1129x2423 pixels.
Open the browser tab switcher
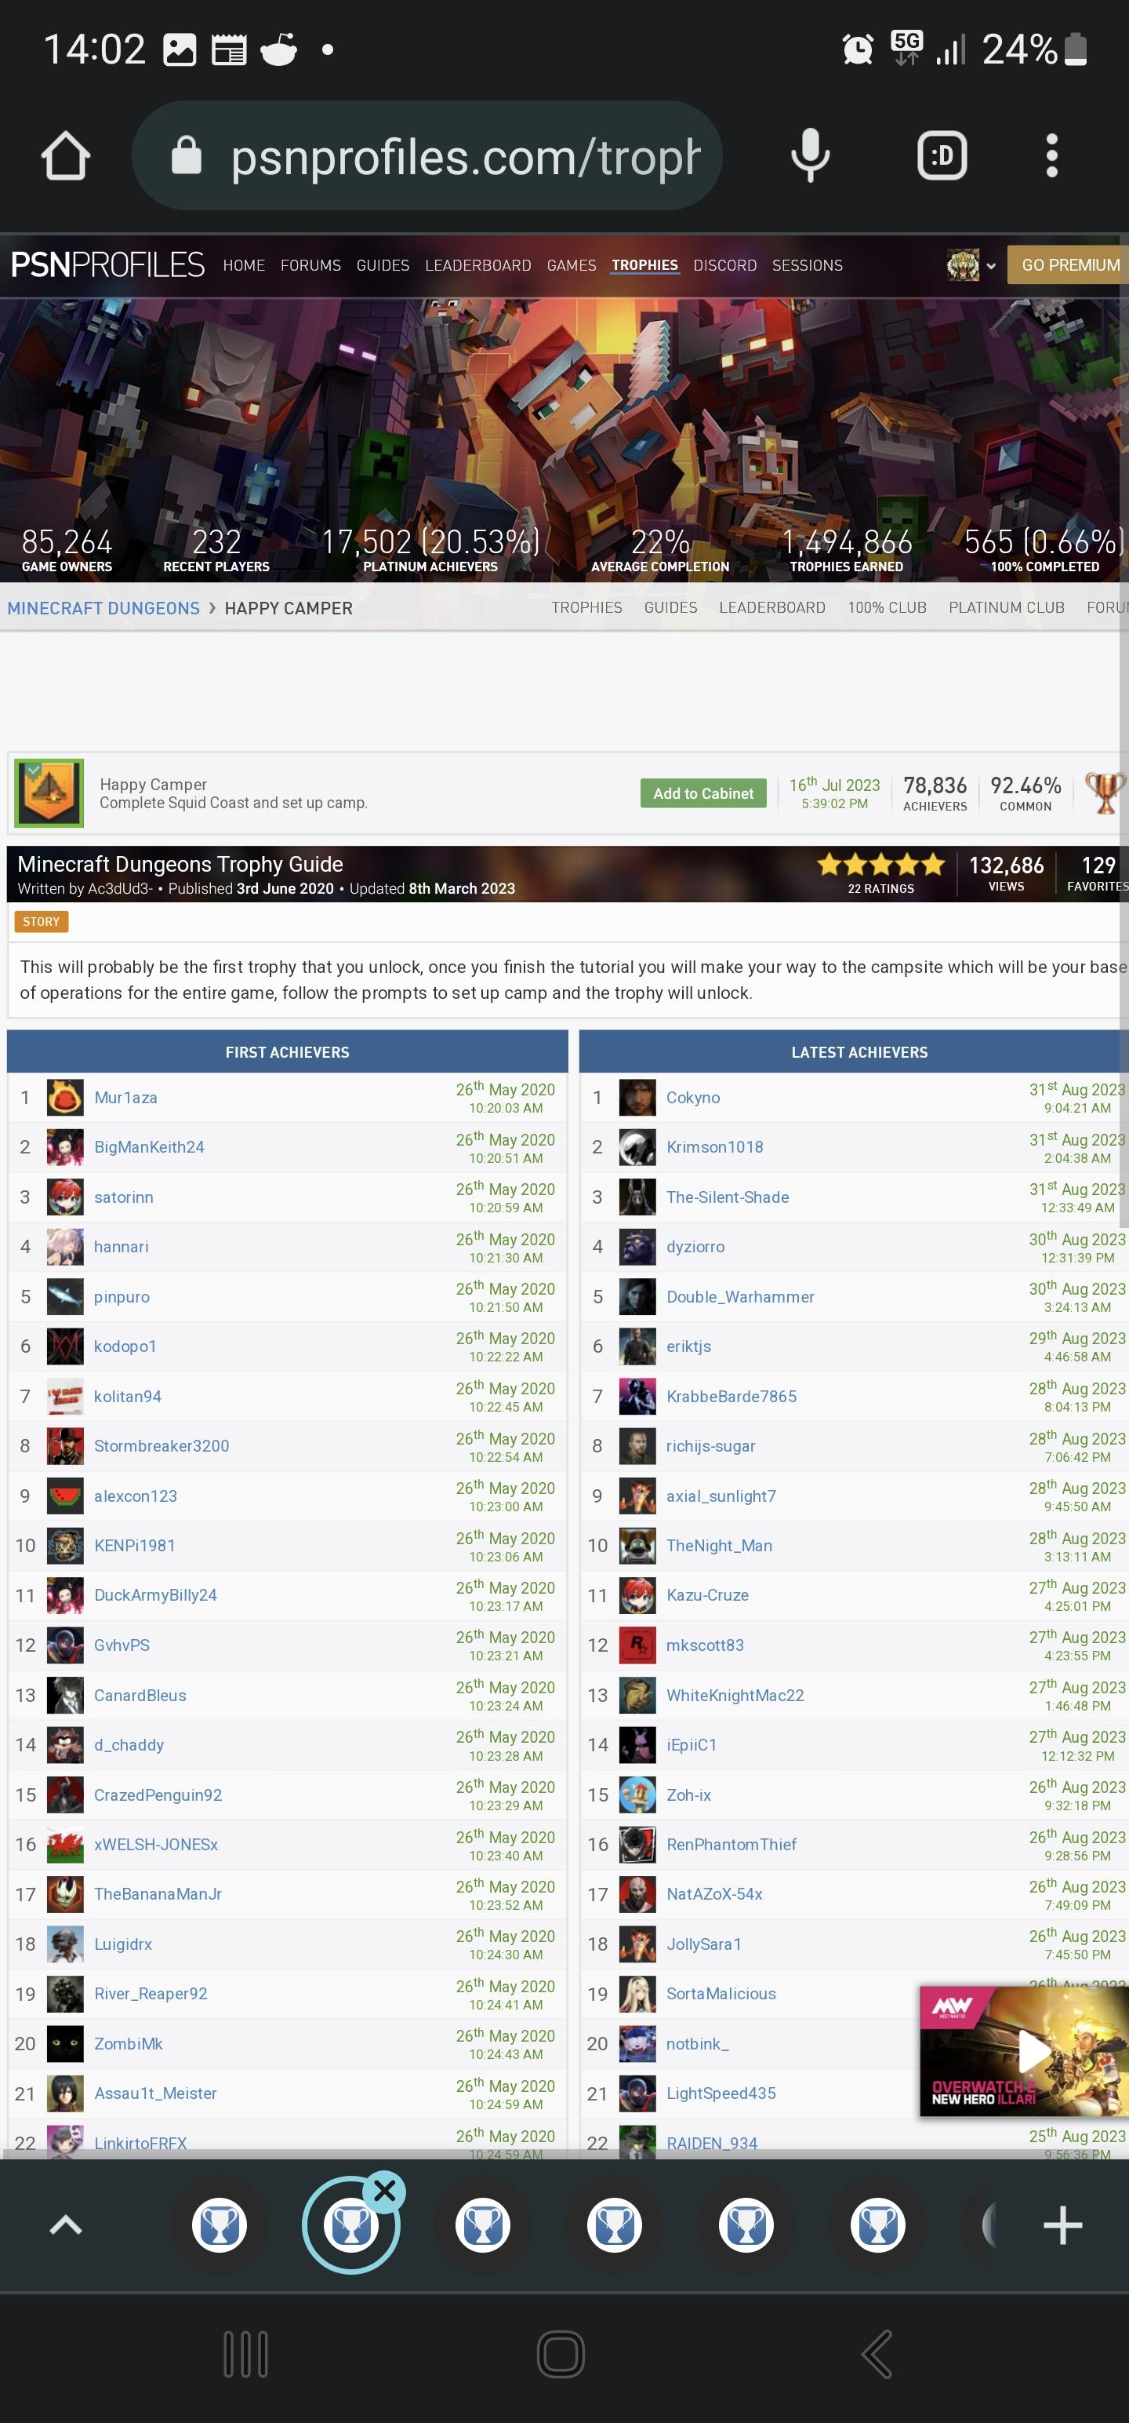click(942, 155)
